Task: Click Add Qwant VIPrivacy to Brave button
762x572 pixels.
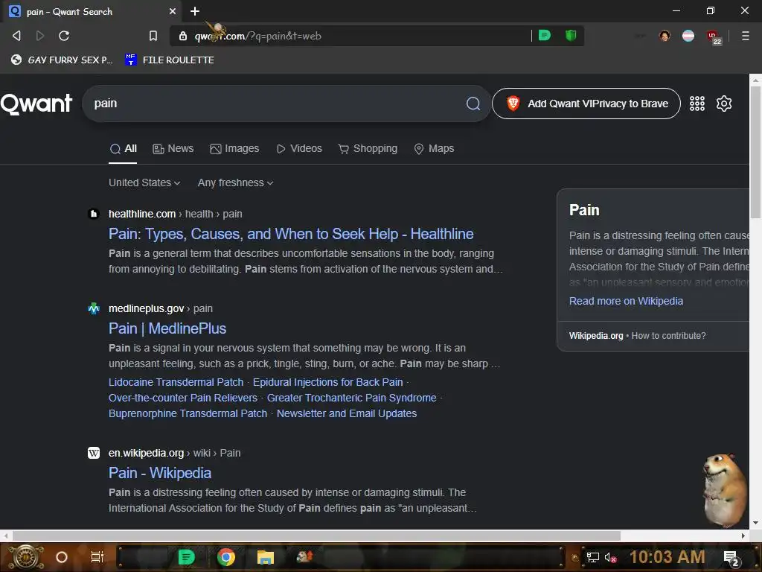Action: 586,103
